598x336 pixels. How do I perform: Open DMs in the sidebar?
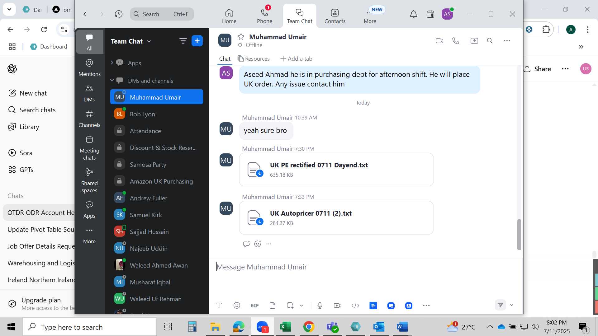coord(89,93)
